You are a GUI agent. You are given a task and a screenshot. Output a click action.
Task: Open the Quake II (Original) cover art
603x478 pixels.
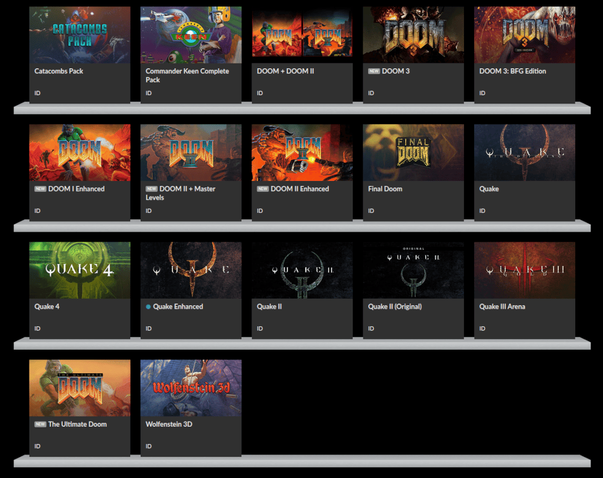(413, 270)
